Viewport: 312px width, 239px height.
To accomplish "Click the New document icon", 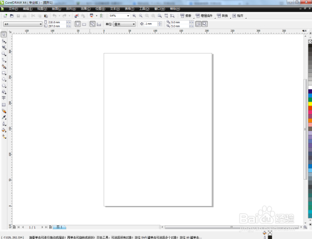I will [x=6, y=16].
